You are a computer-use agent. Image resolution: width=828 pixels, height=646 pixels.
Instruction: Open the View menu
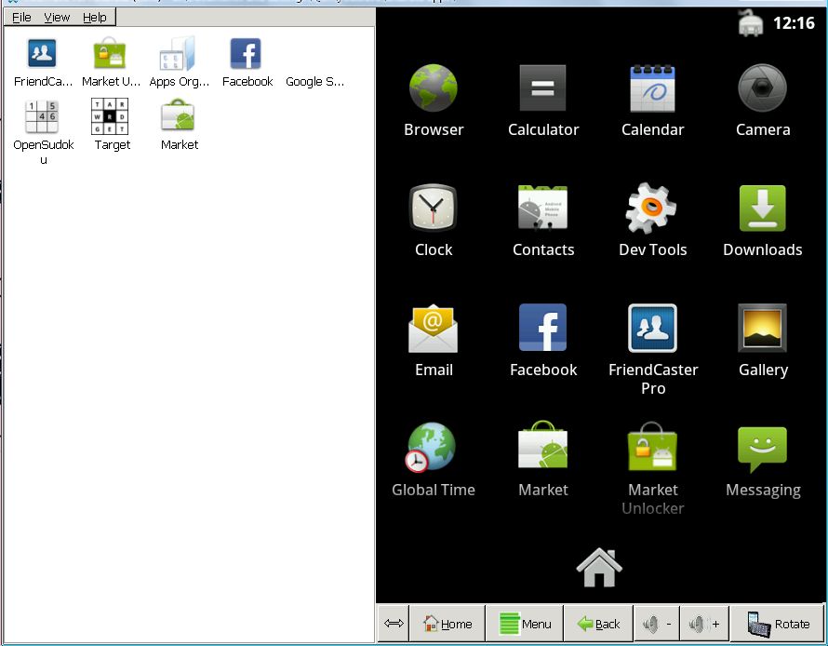pos(56,17)
